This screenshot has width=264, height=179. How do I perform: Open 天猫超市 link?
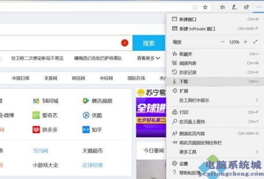[x=92, y=151]
